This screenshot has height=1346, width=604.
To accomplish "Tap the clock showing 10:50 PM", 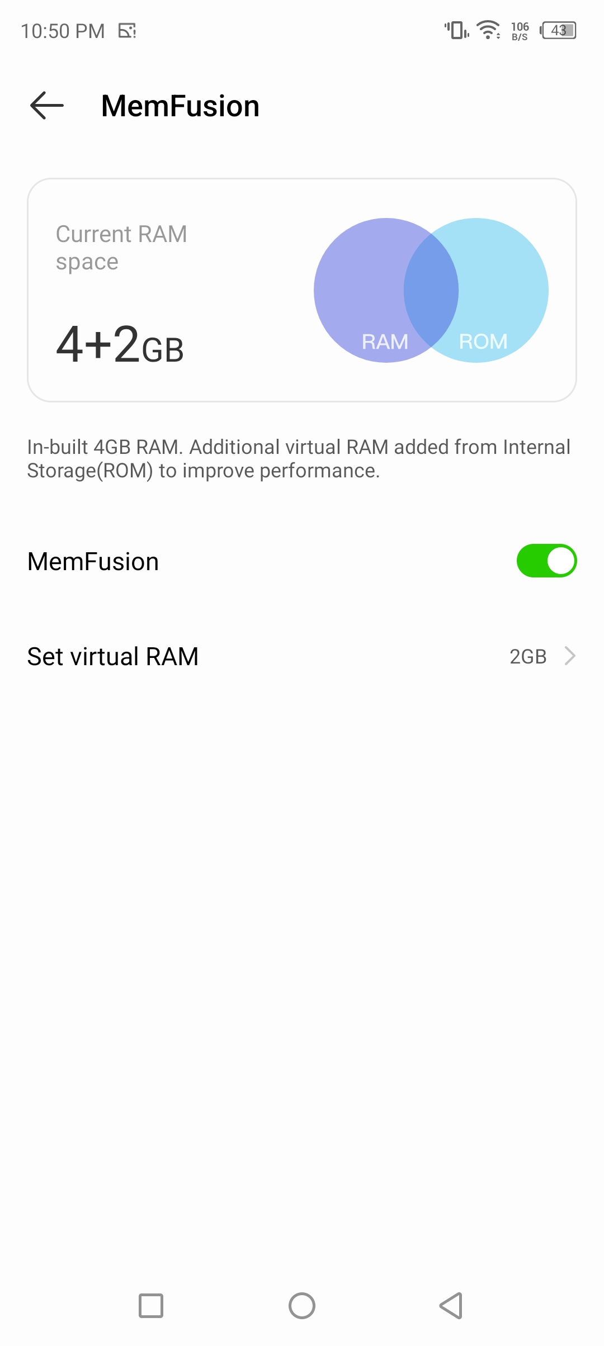I will (63, 31).
